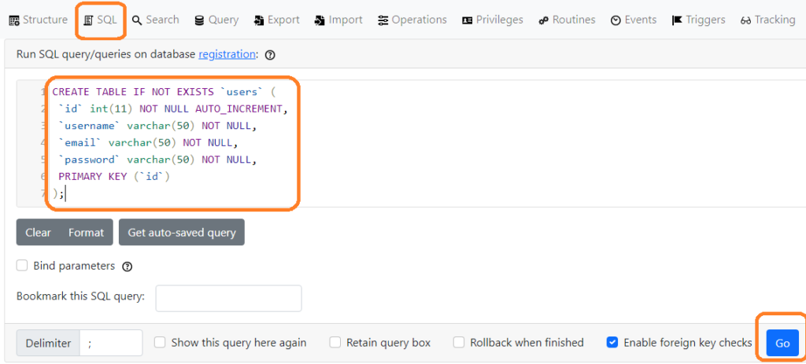Open the Import tab

[338, 20]
